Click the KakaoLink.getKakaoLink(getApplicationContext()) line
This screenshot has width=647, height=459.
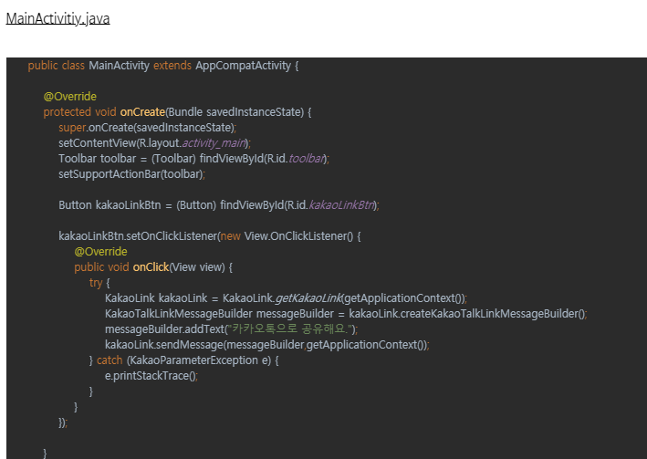point(286,298)
